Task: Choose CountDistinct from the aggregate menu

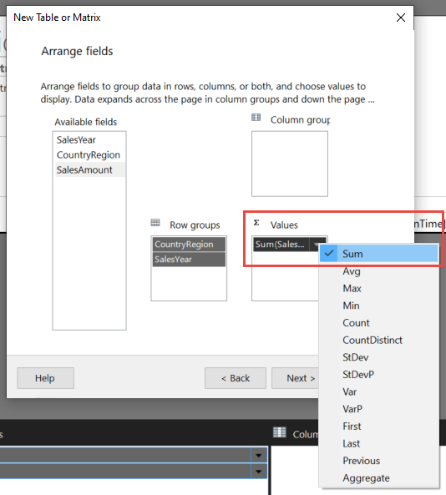Action: [x=378, y=340]
